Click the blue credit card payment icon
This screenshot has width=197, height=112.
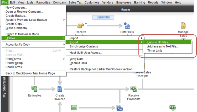119,108
